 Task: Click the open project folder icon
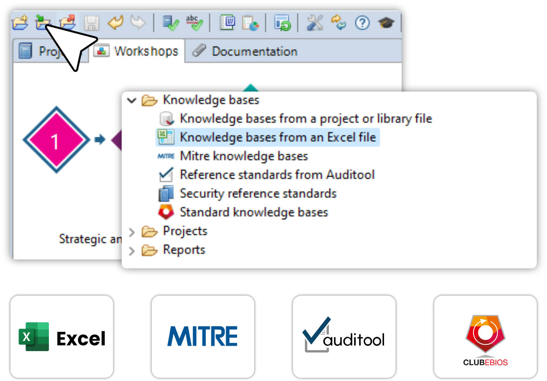coord(20,23)
